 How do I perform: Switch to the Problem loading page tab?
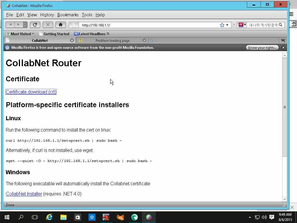pyautogui.click(x=113, y=40)
